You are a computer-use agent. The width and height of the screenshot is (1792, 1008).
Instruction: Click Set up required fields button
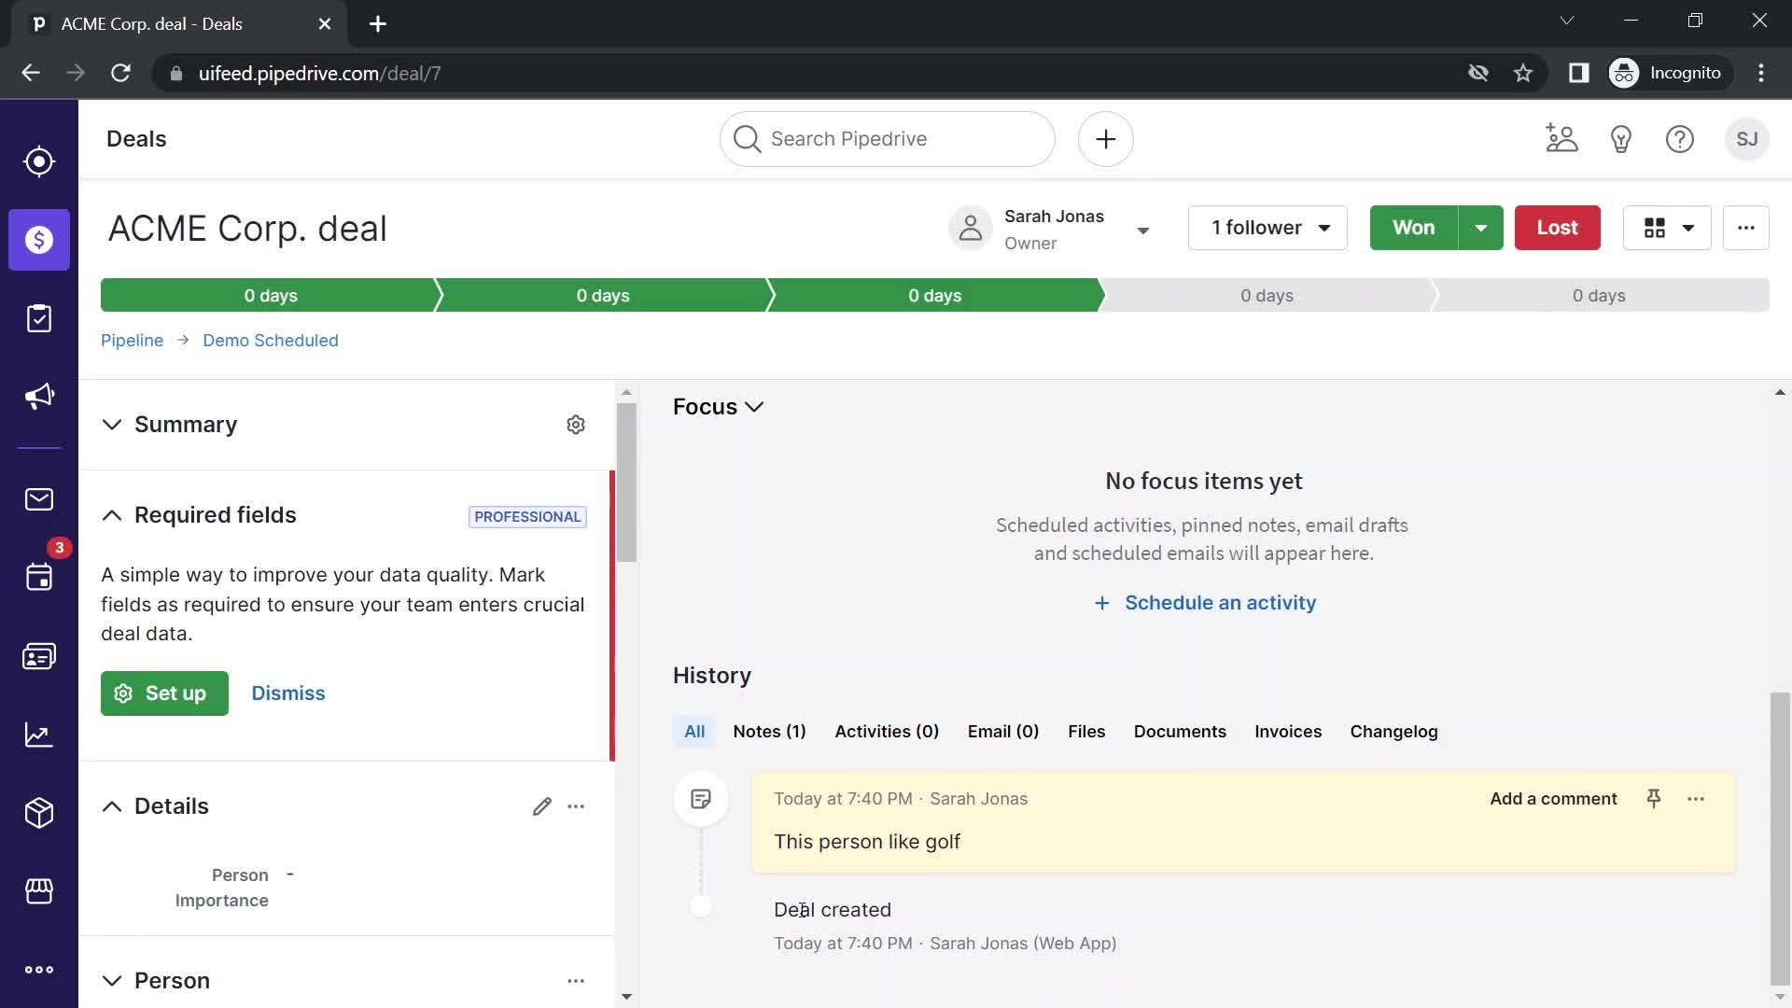pos(164,693)
